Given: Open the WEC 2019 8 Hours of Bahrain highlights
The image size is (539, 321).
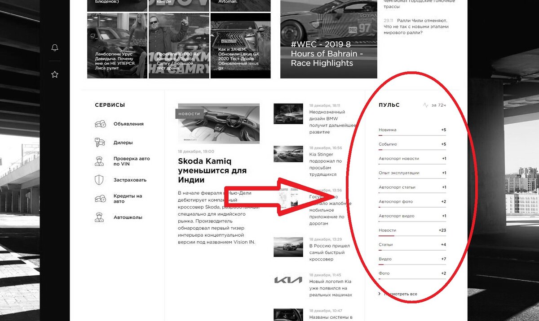Looking at the screenshot, I should click(x=329, y=39).
